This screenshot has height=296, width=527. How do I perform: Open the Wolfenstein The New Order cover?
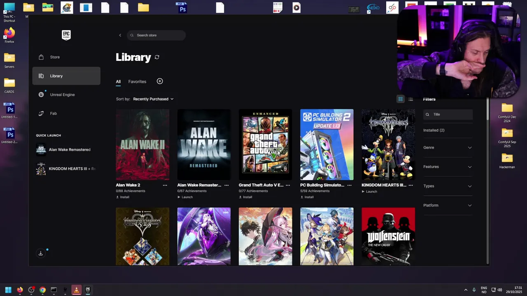click(388, 236)
